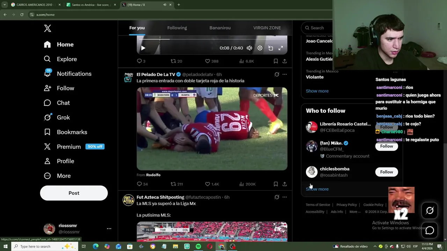Reload the page in the browser

22,15
